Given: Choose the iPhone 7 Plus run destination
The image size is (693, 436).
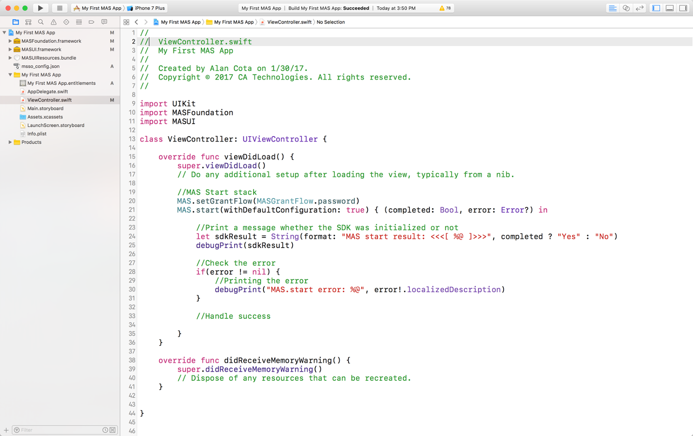Looking at the screenshot, I should coord(146,8).
